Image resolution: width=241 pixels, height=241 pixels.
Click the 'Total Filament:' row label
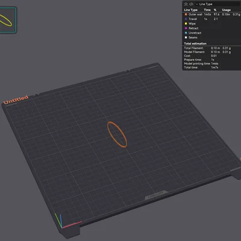pyautogui.click(x=193, y=48)
